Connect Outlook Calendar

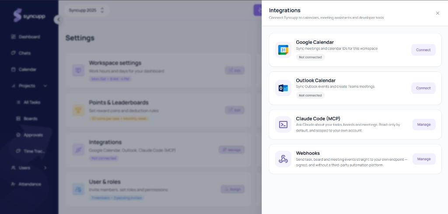coord(423,88)
